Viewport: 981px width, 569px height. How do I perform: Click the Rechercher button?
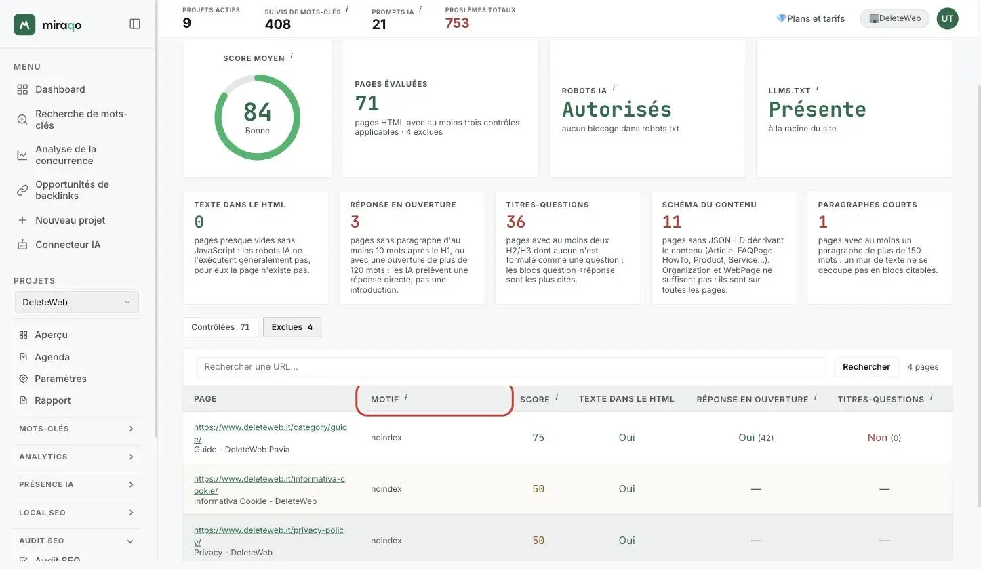click(866, 366)
